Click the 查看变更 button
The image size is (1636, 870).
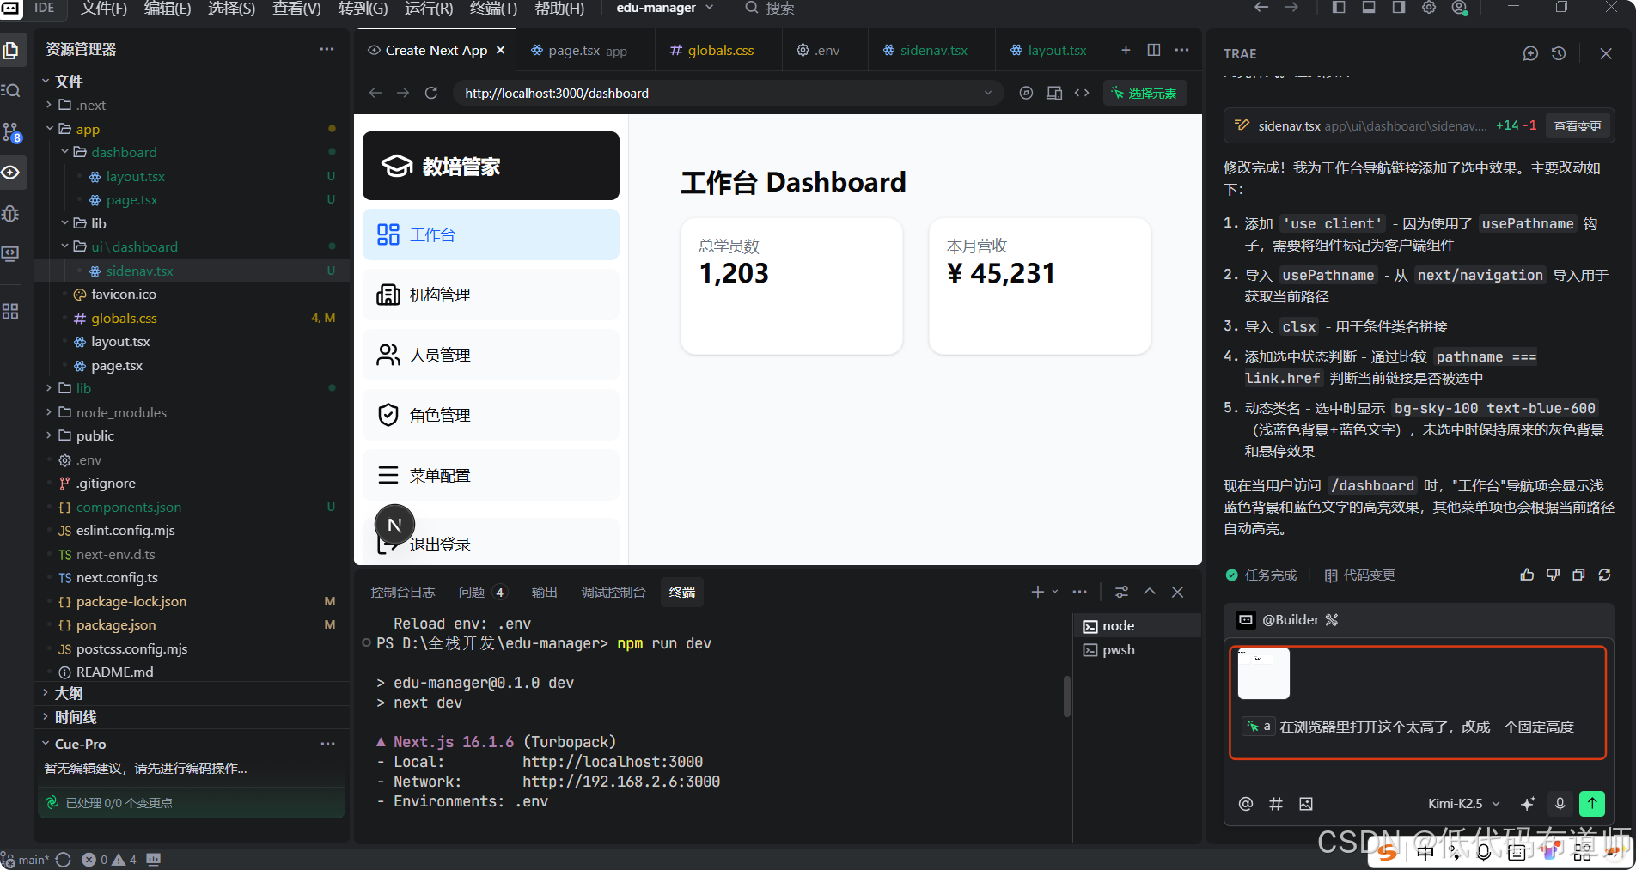1578,125
